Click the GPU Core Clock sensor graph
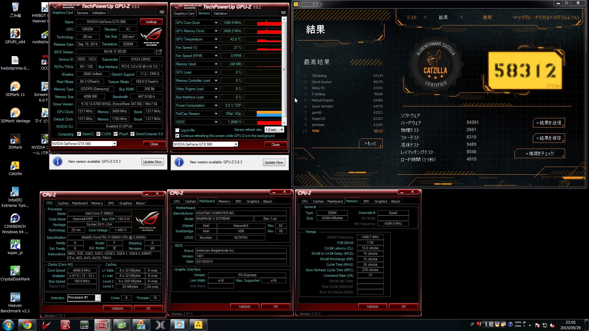 (x=263, y=23)
